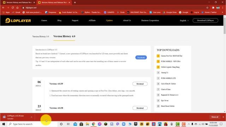
Task: Open Clash of Clans link
Action: click(166, 89)
